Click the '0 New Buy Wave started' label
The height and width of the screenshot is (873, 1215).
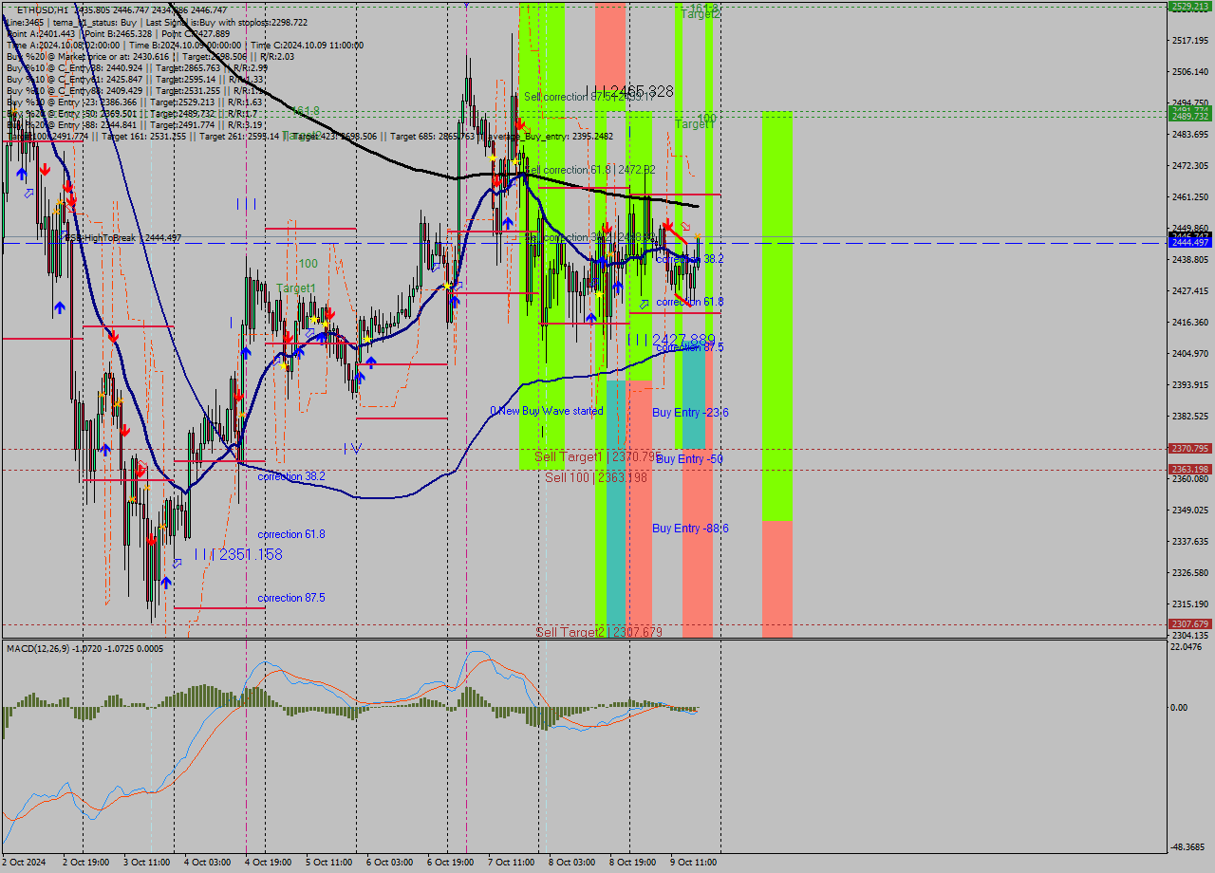point(546,411)
